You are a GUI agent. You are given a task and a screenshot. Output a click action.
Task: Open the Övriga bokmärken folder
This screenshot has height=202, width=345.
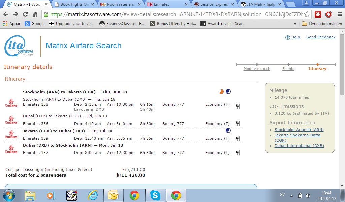322,24
